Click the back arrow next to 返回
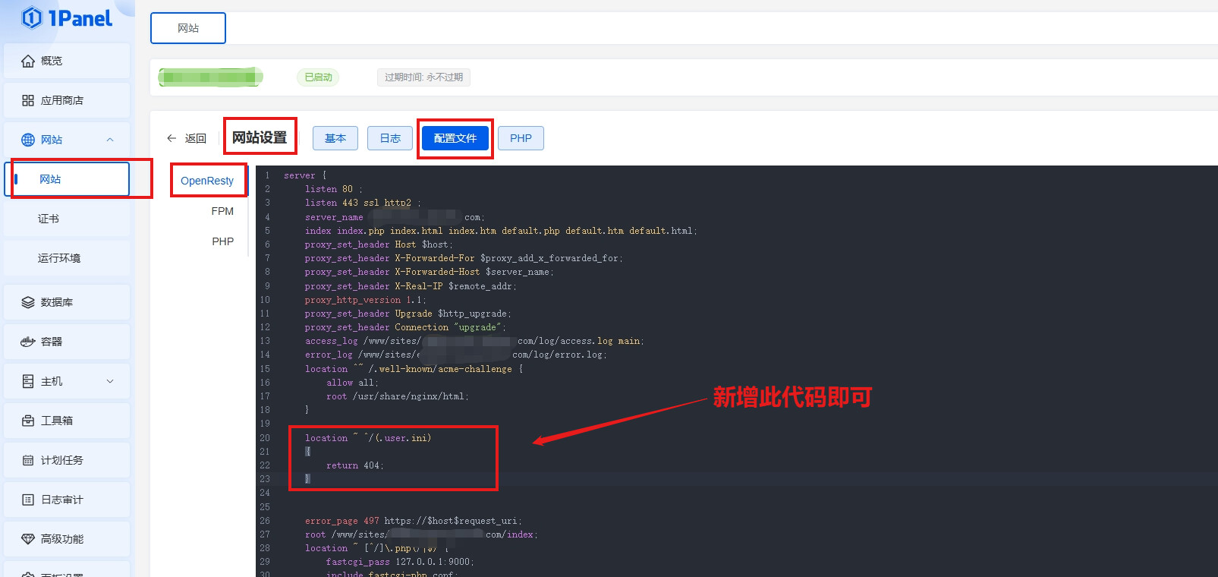Image resolution: width=1218 pixels, height=577 pixels. point(172,138)
